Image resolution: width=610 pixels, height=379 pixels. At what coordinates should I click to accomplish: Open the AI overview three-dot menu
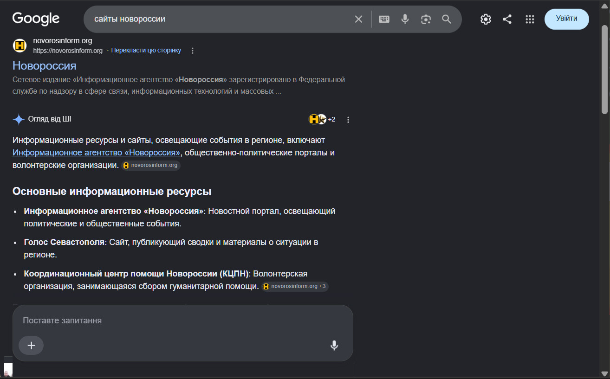tap(348, 120)
